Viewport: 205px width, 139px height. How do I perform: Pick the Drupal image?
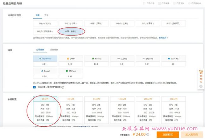coord(45,71)
